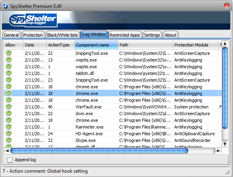The image size is (233, 177).
Task: Click ActionType value 24
Action: (50, 134)
